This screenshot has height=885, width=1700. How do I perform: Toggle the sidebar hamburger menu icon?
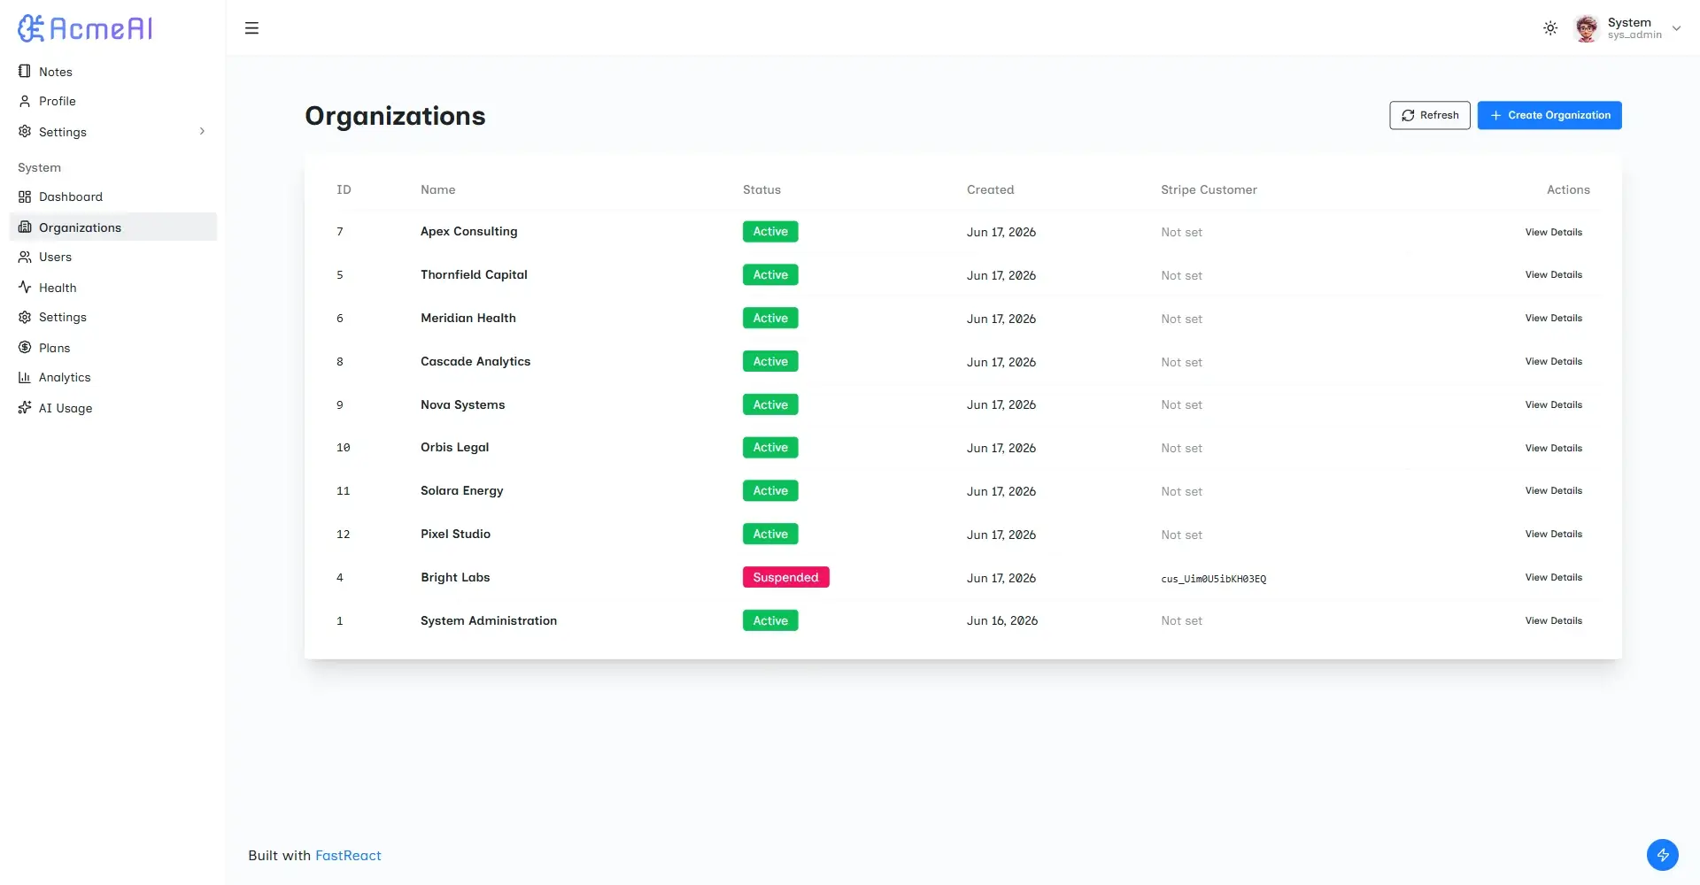click(251, 28)
